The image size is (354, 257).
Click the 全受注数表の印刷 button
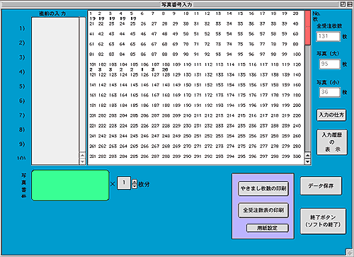click(263, 210)
